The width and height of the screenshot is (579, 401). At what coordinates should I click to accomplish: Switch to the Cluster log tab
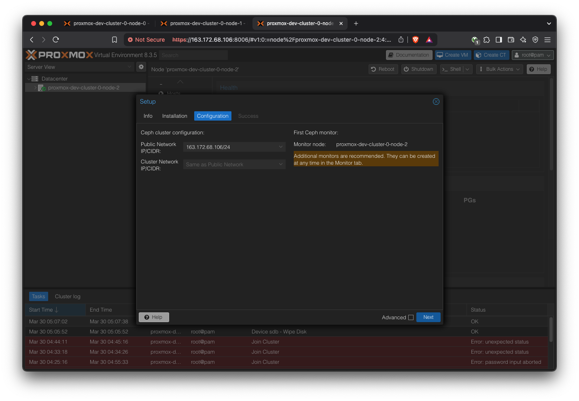coord(68,297)
